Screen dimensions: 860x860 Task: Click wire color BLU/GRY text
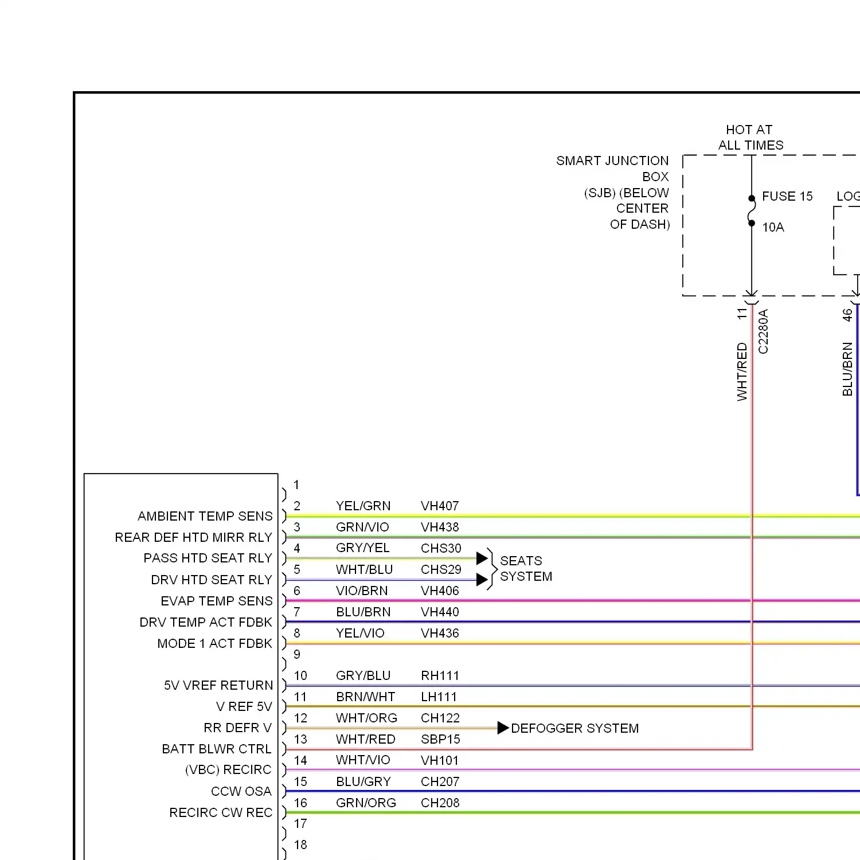click(363, 781)
